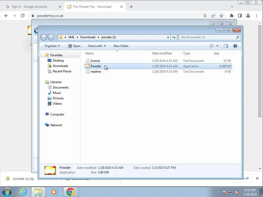
Task: Reload the Chrome page
Action: 23,16
